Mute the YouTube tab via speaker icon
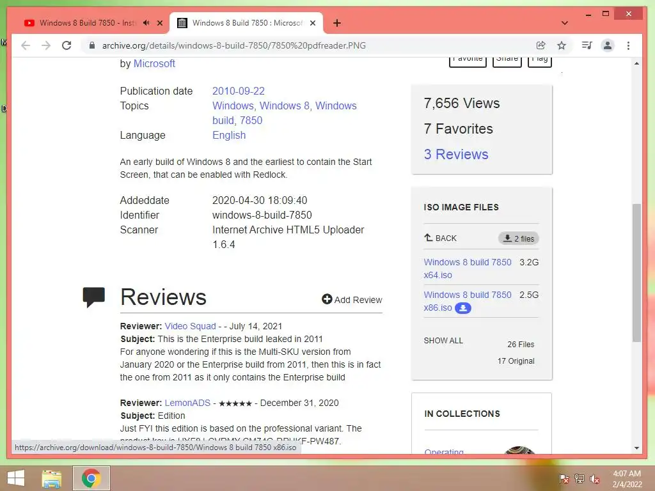Image resolution: width=655 pixels, height=491 pixels. click(x=146, y=23)
